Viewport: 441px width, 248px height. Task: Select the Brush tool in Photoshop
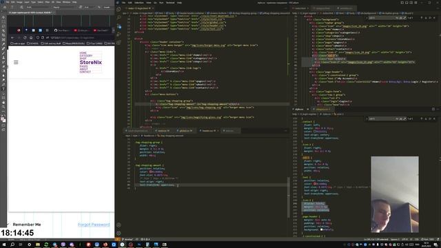pyautogui.click(x=3, y=53)
